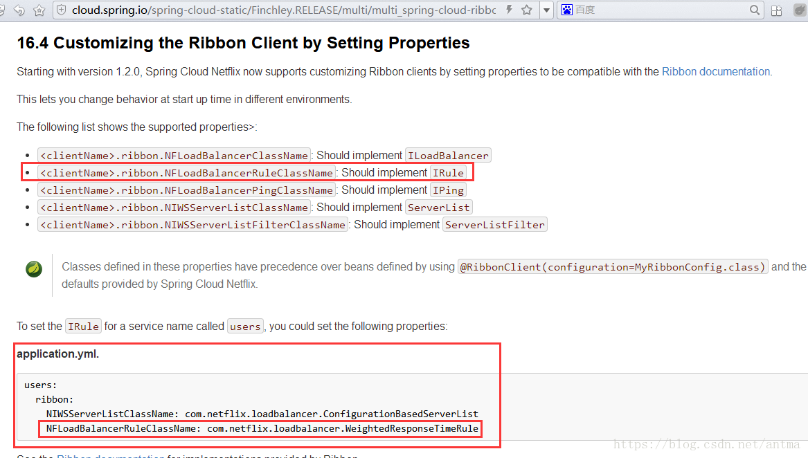Open the address bar dropdown arrow
This screenshot has width=808, height=458.
(546, 10)
